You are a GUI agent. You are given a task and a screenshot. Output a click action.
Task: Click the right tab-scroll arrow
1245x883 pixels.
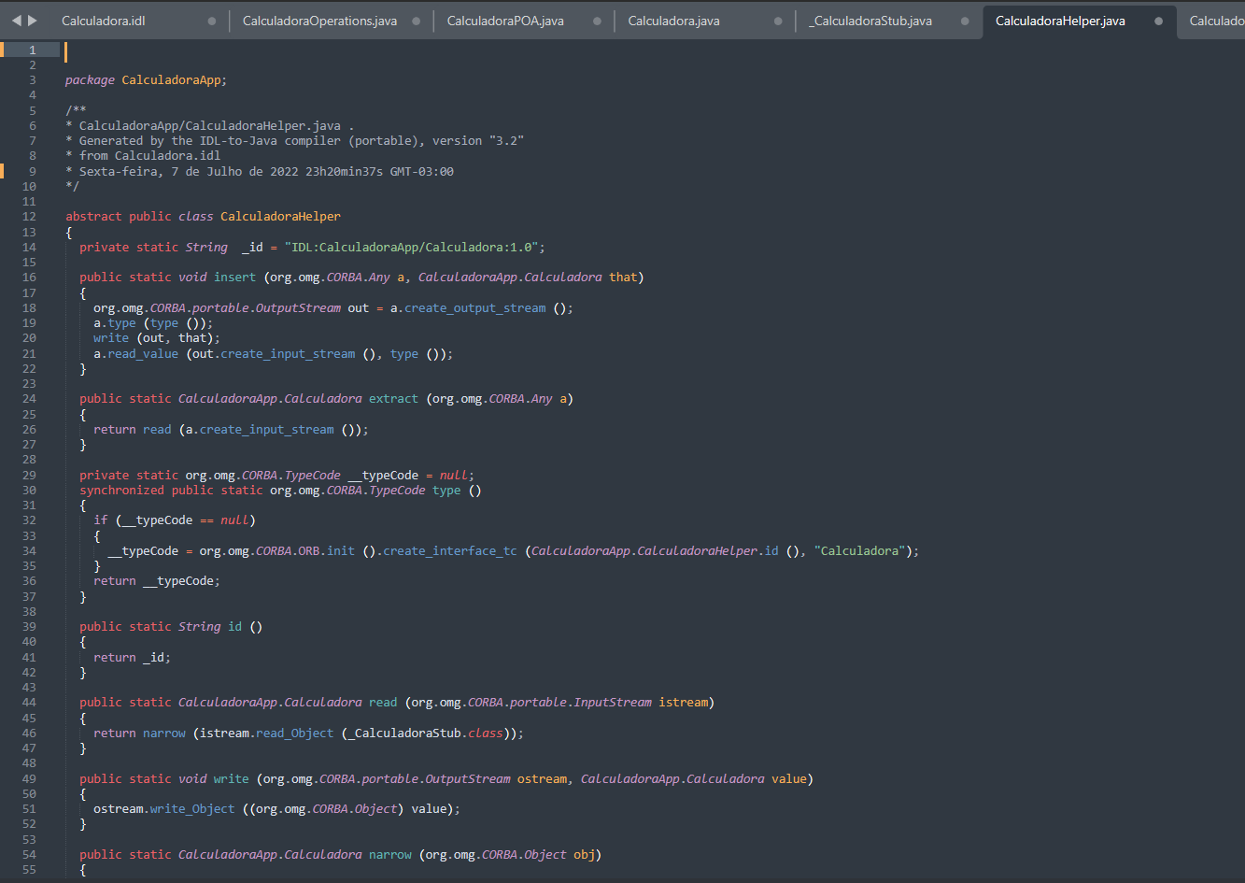33,21
